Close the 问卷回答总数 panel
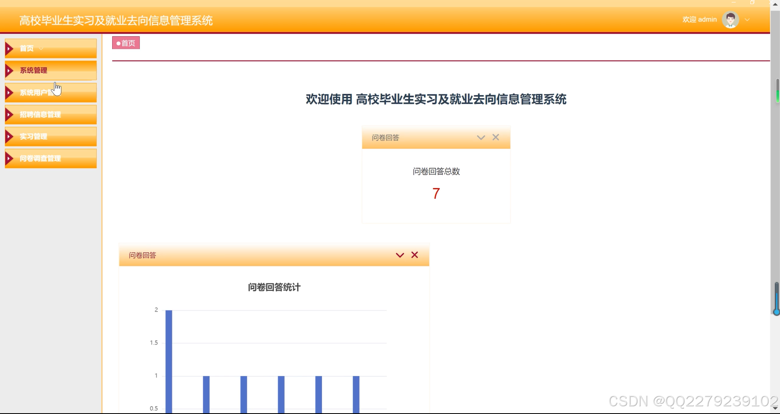This screenshot has height=414, width=780. point(495,137)
